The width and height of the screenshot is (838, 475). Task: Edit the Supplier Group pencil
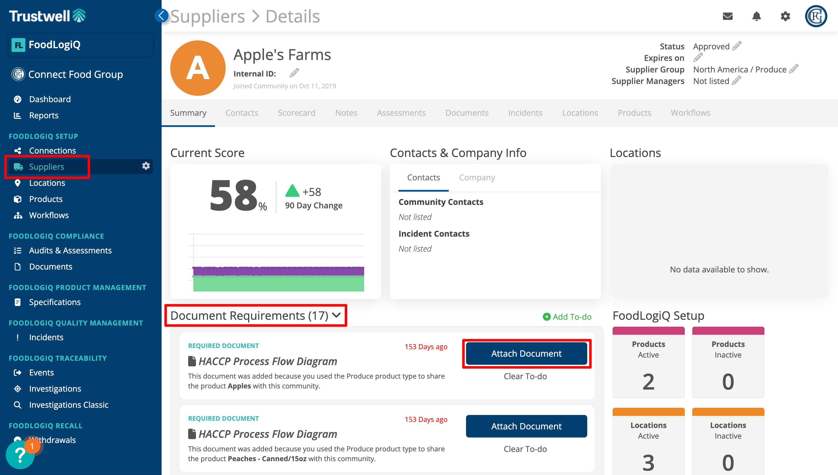point(793,69)
